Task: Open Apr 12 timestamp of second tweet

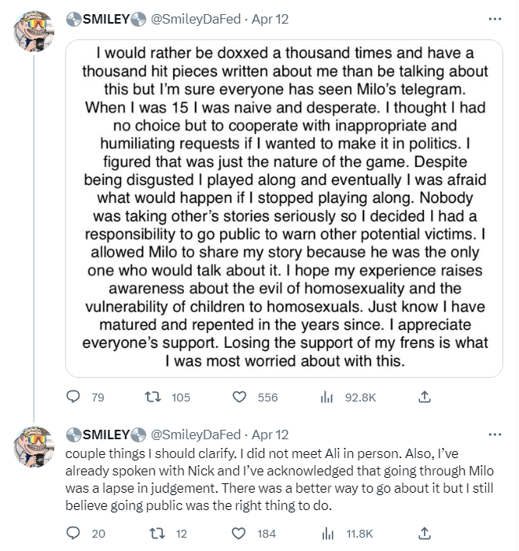Action: pyautogui.click(x=270, y=435)
